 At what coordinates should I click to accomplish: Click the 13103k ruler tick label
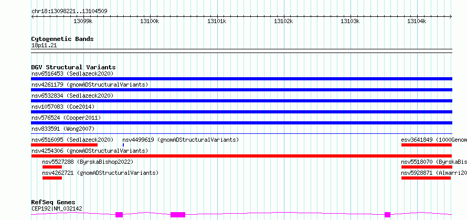pyautogui.click(x=351, y=22)
